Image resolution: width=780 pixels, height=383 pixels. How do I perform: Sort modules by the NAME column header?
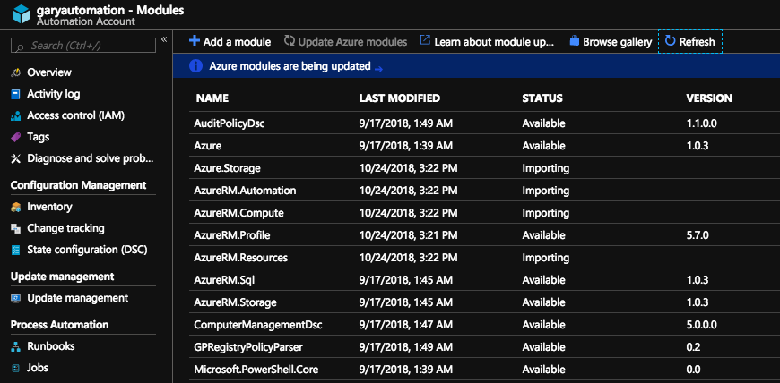click(x=212, y=98)
